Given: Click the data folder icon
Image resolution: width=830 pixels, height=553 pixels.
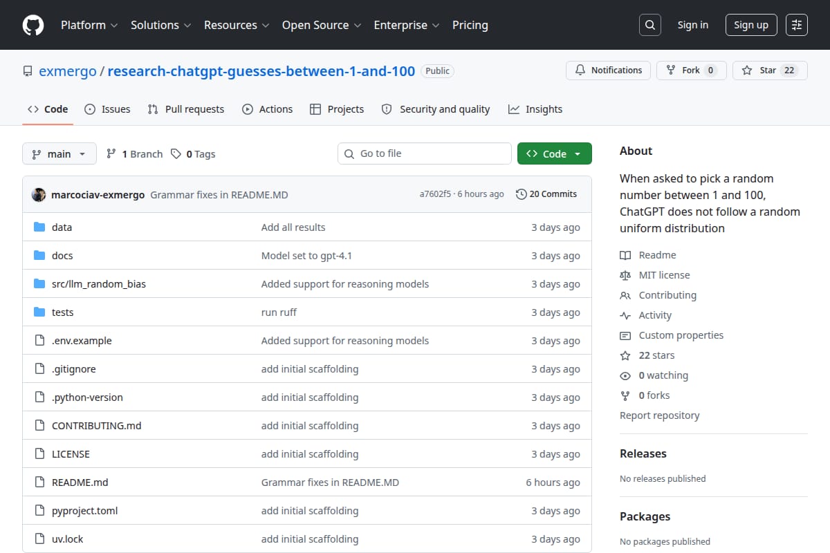Looking at the screenshot, I should coord(39,227).
